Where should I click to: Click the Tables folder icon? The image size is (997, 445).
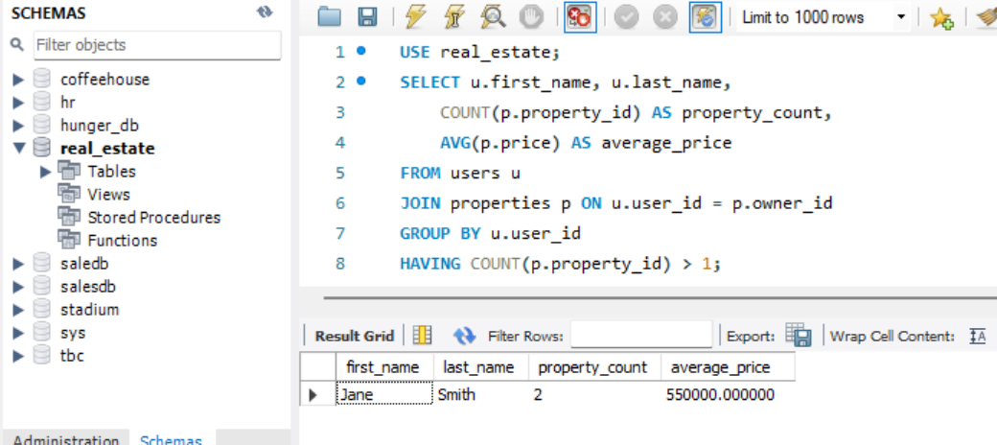pyautogui.click(x=69, y=170)
